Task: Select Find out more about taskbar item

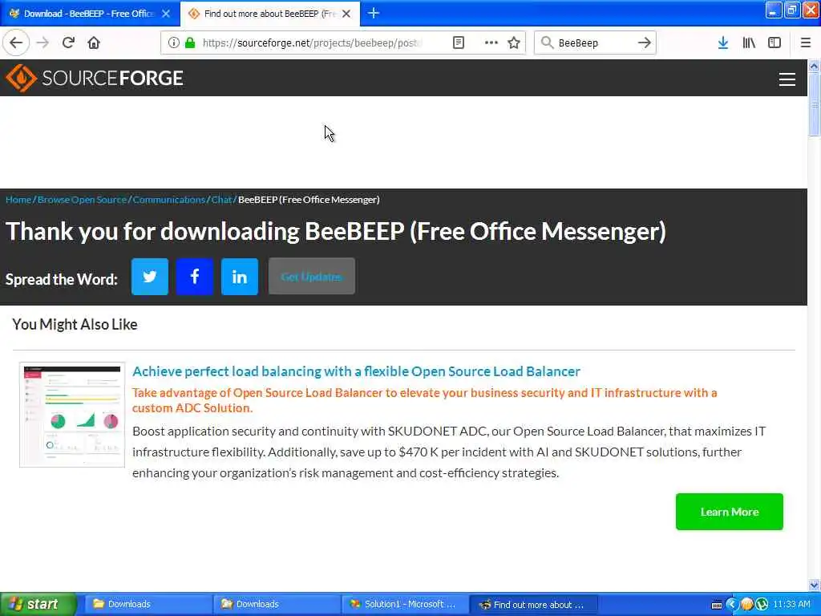Action: click(x=533, y=605)
